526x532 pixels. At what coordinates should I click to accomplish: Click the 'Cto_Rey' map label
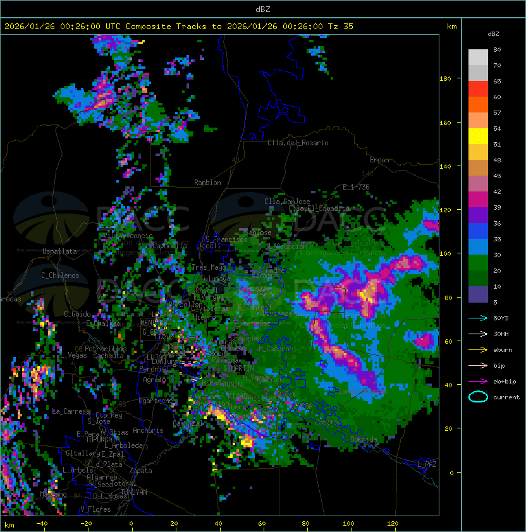point(109,415)
